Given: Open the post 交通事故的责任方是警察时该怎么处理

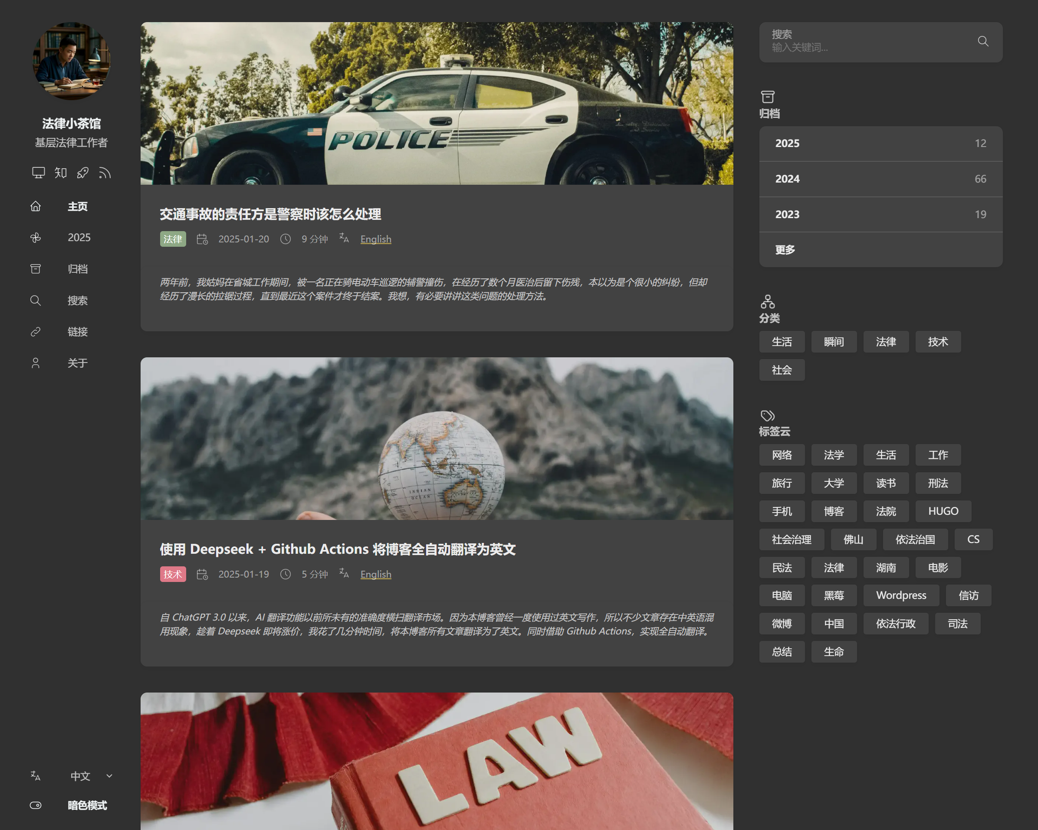Looking at the screenshot, I should 271,214.
